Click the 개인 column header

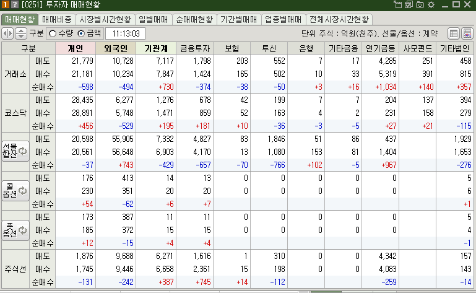tap(76, 48)
